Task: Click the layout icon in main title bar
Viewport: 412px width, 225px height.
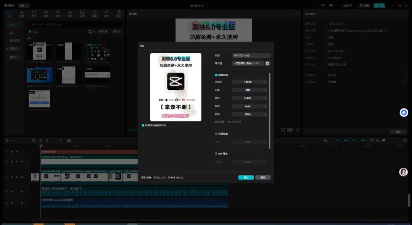Action: tap(331, 5)
